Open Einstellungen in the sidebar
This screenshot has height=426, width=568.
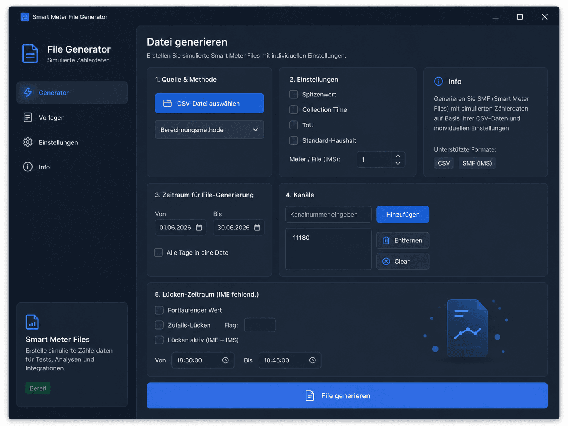point(72,142)
